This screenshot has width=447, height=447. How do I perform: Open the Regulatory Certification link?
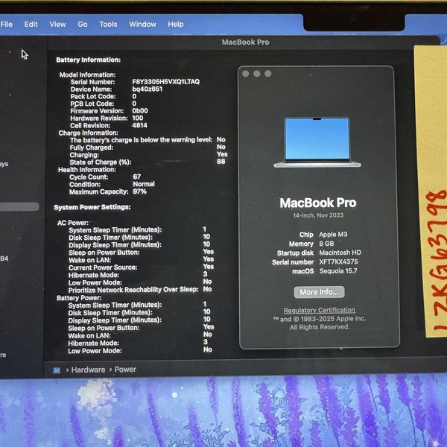[x=320, y=310]
